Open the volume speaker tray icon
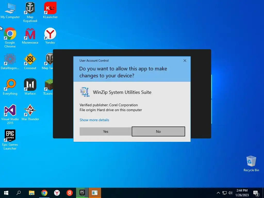The height and width of the screenshot is (198, 264). pos(230,193)
